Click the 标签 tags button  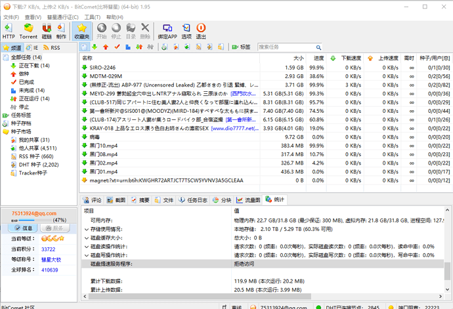click(241, 47)
